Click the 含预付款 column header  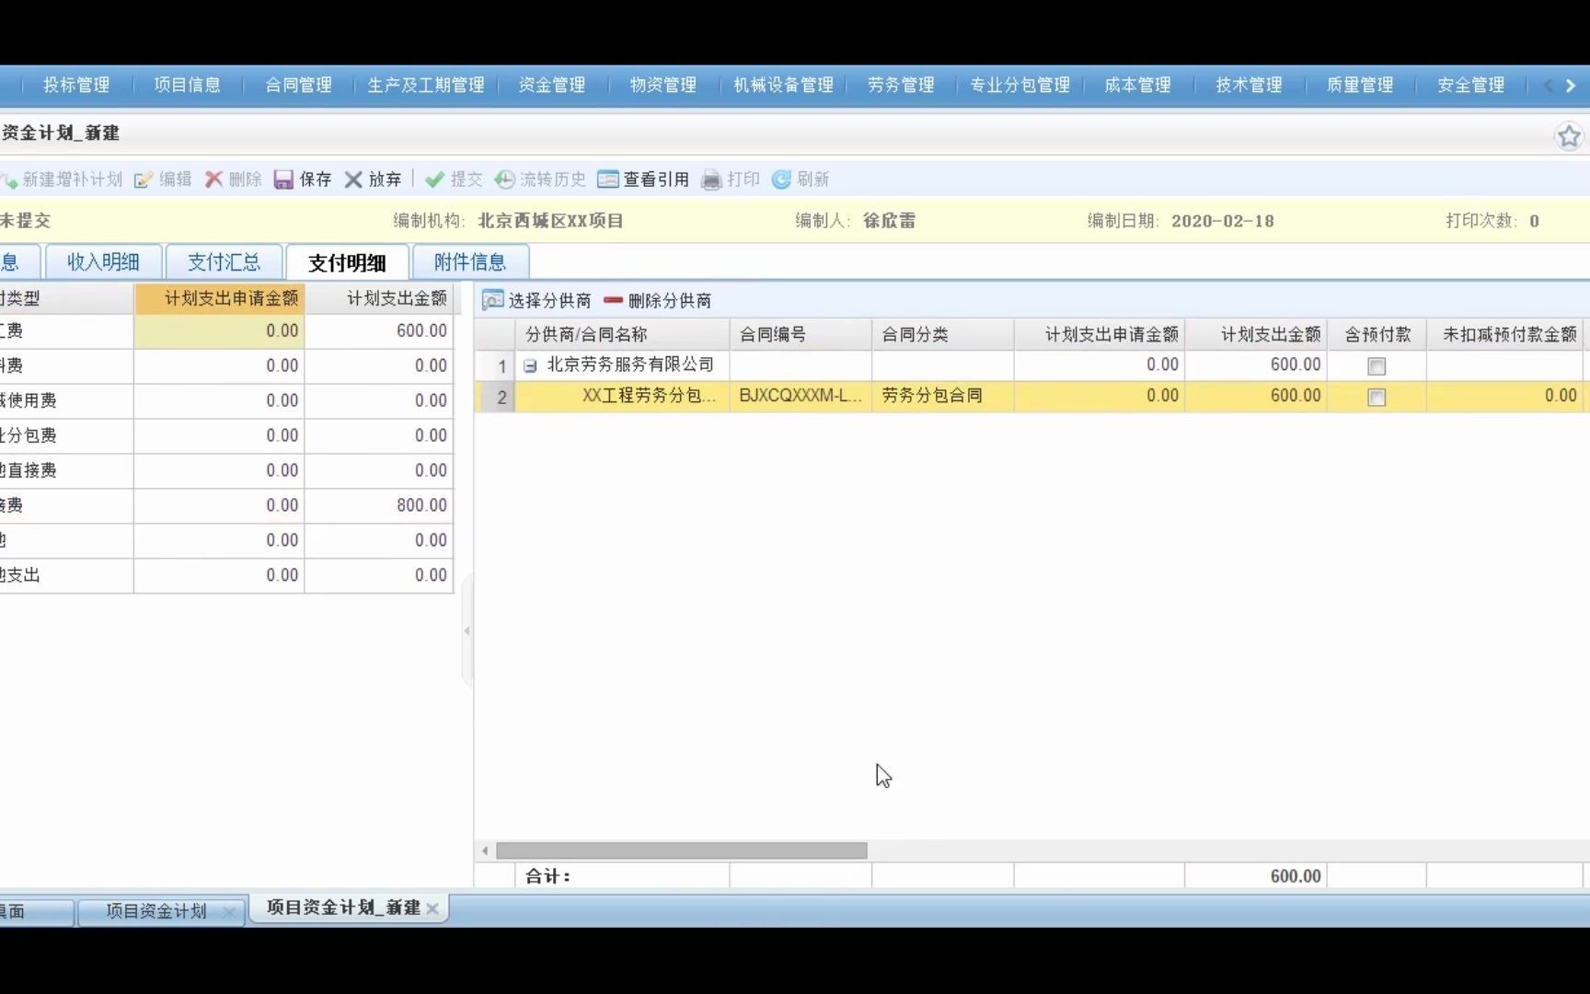[1377, 334]
